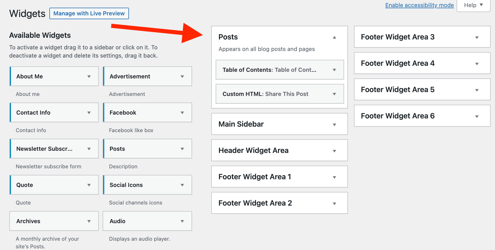Viewport: 495px width, 250px height.
Task: Enable accessibility mode
Action: pos(419,5)
